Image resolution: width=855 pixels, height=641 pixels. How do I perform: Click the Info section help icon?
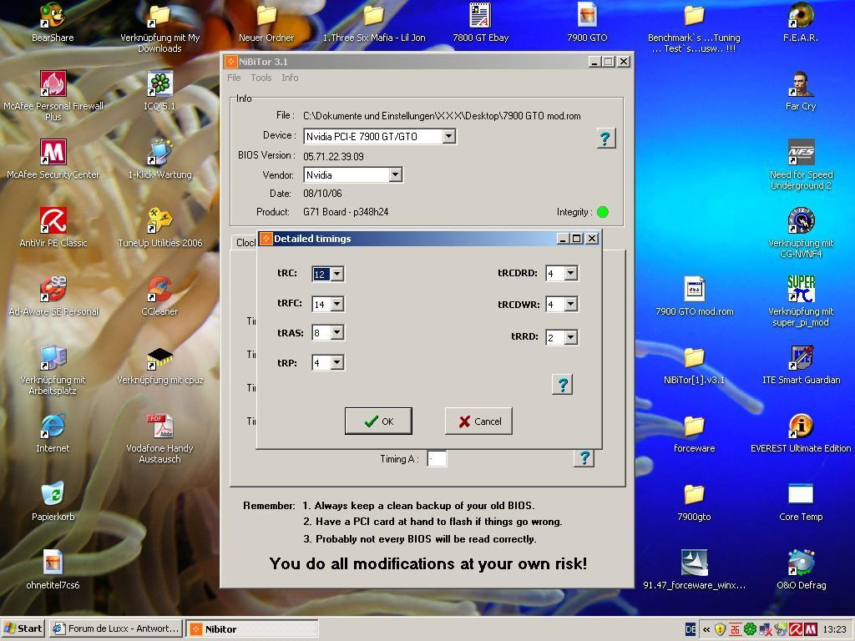tap(605, 139)
